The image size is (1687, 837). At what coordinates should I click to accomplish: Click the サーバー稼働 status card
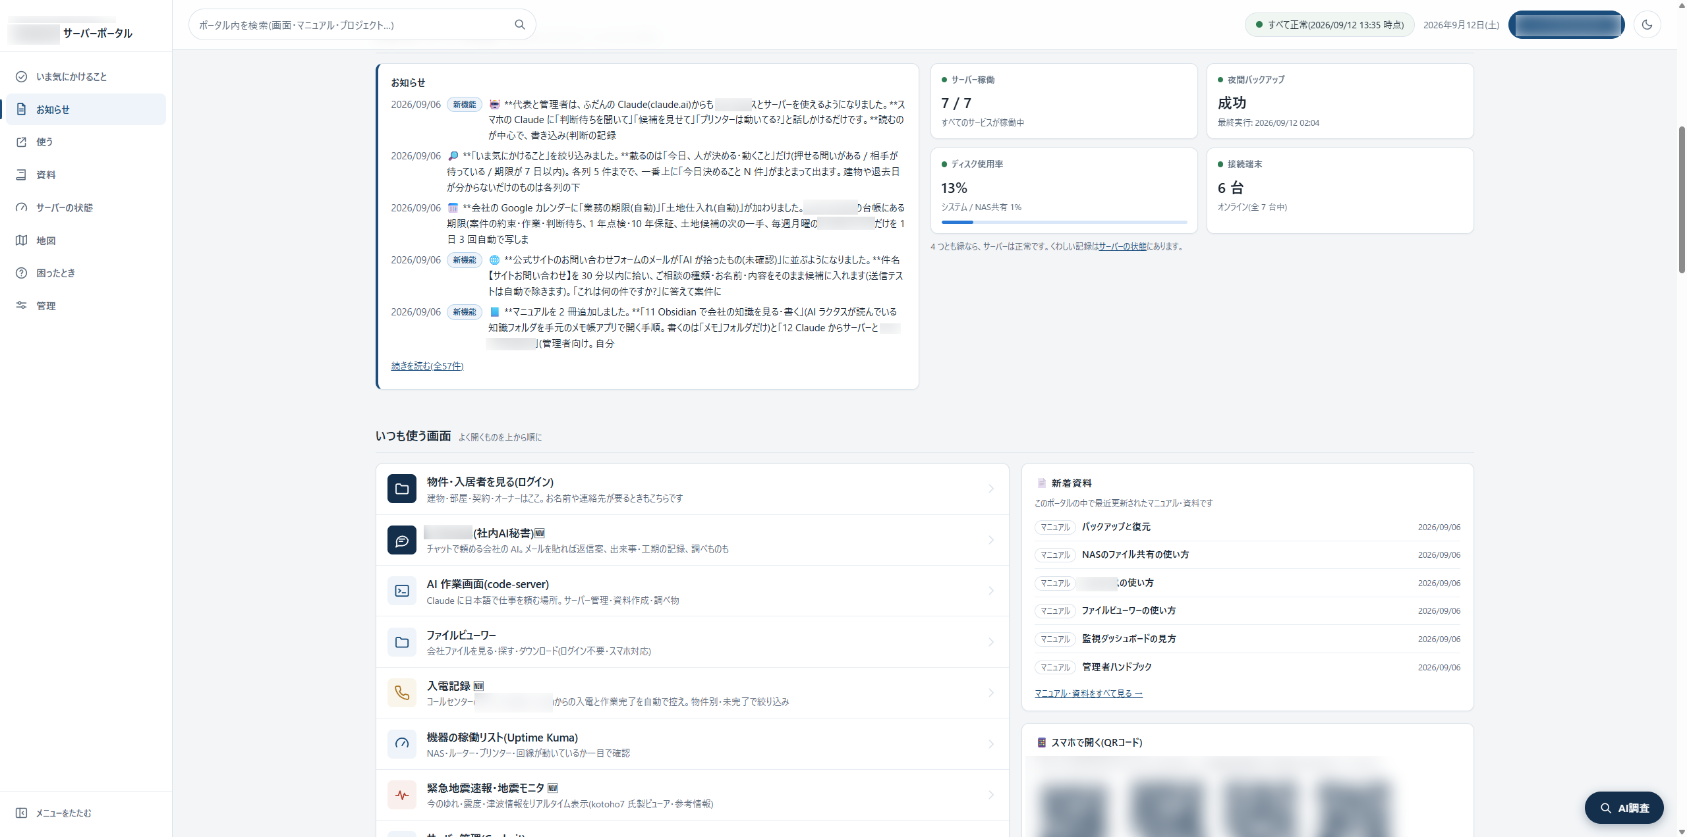coord(1064,101)
